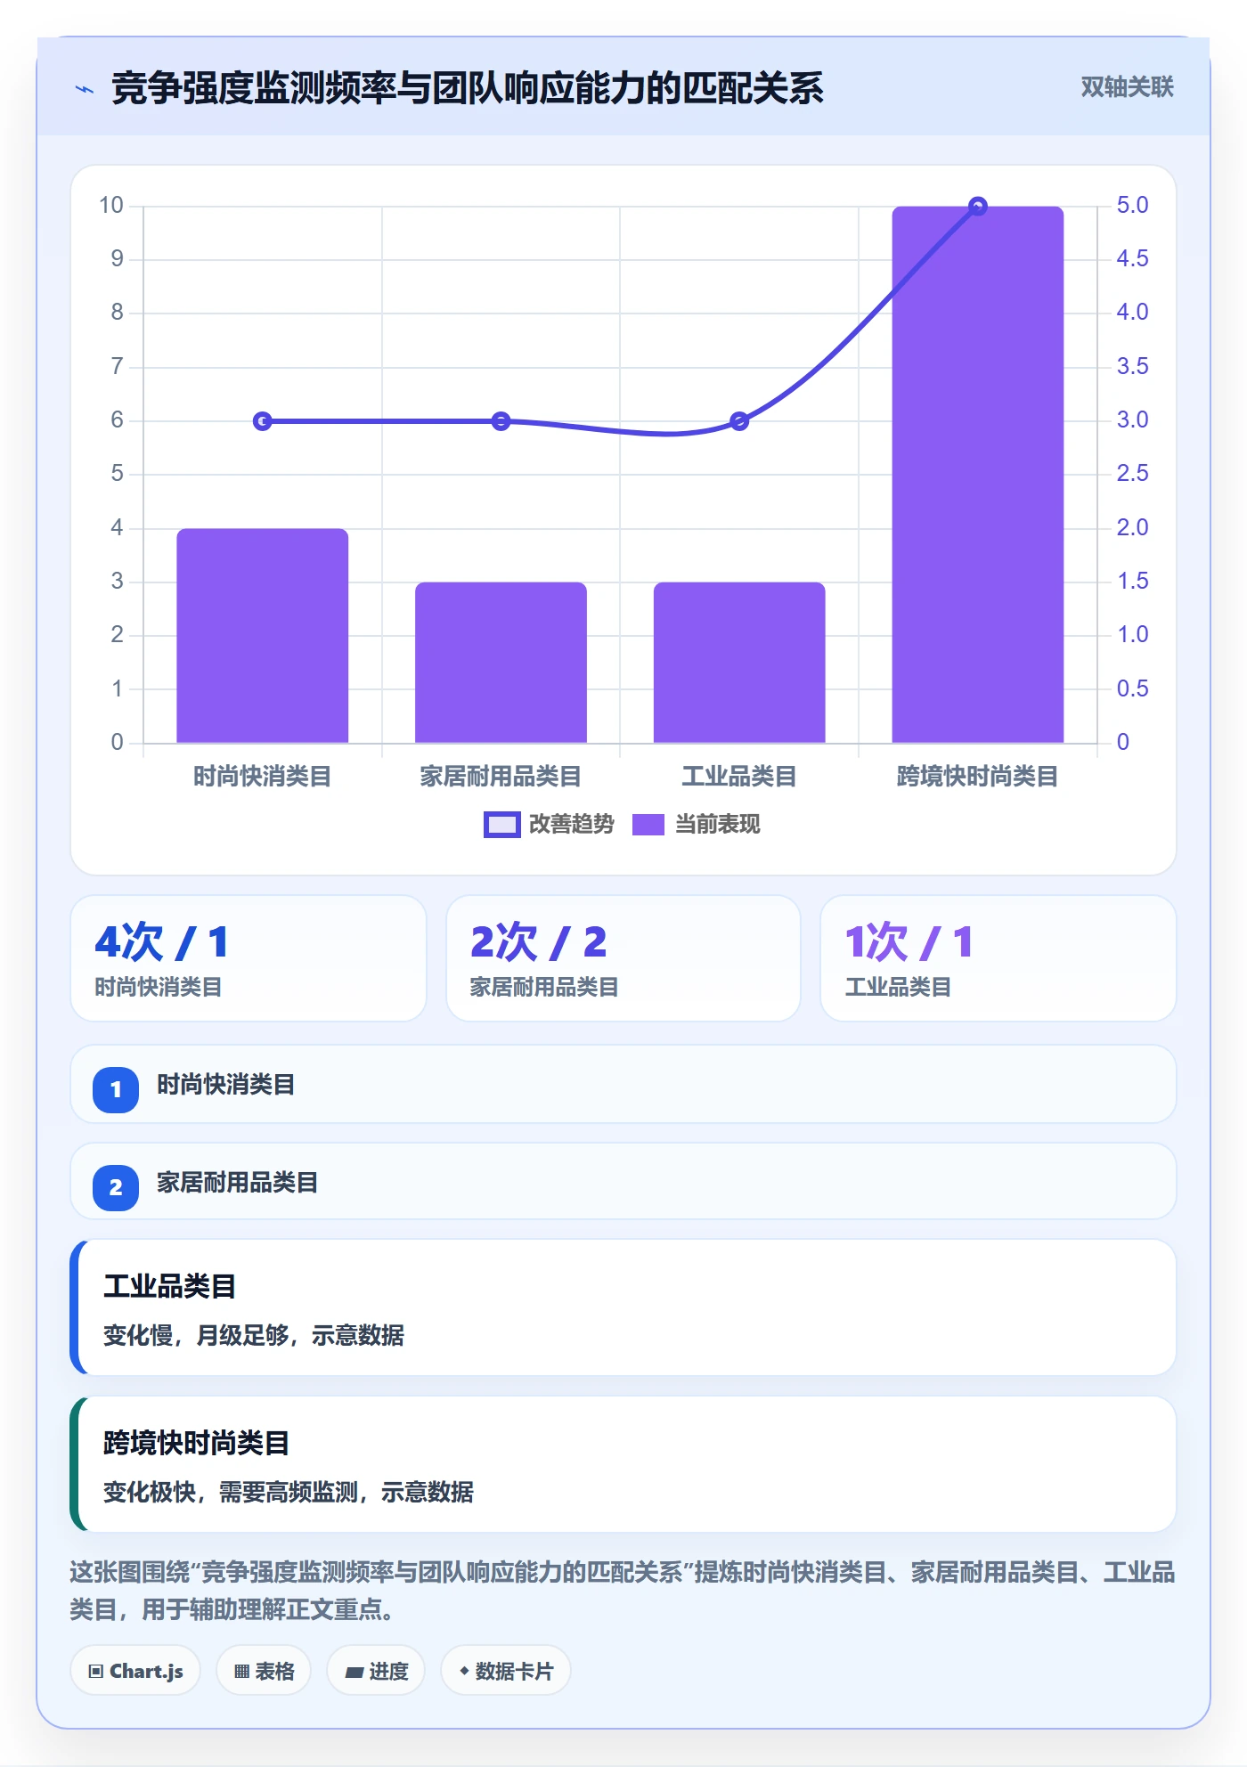Select the Chart.js tag

[x=135, y=1671]
